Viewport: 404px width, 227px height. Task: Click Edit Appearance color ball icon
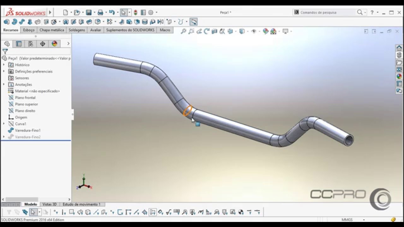[265, 31]
